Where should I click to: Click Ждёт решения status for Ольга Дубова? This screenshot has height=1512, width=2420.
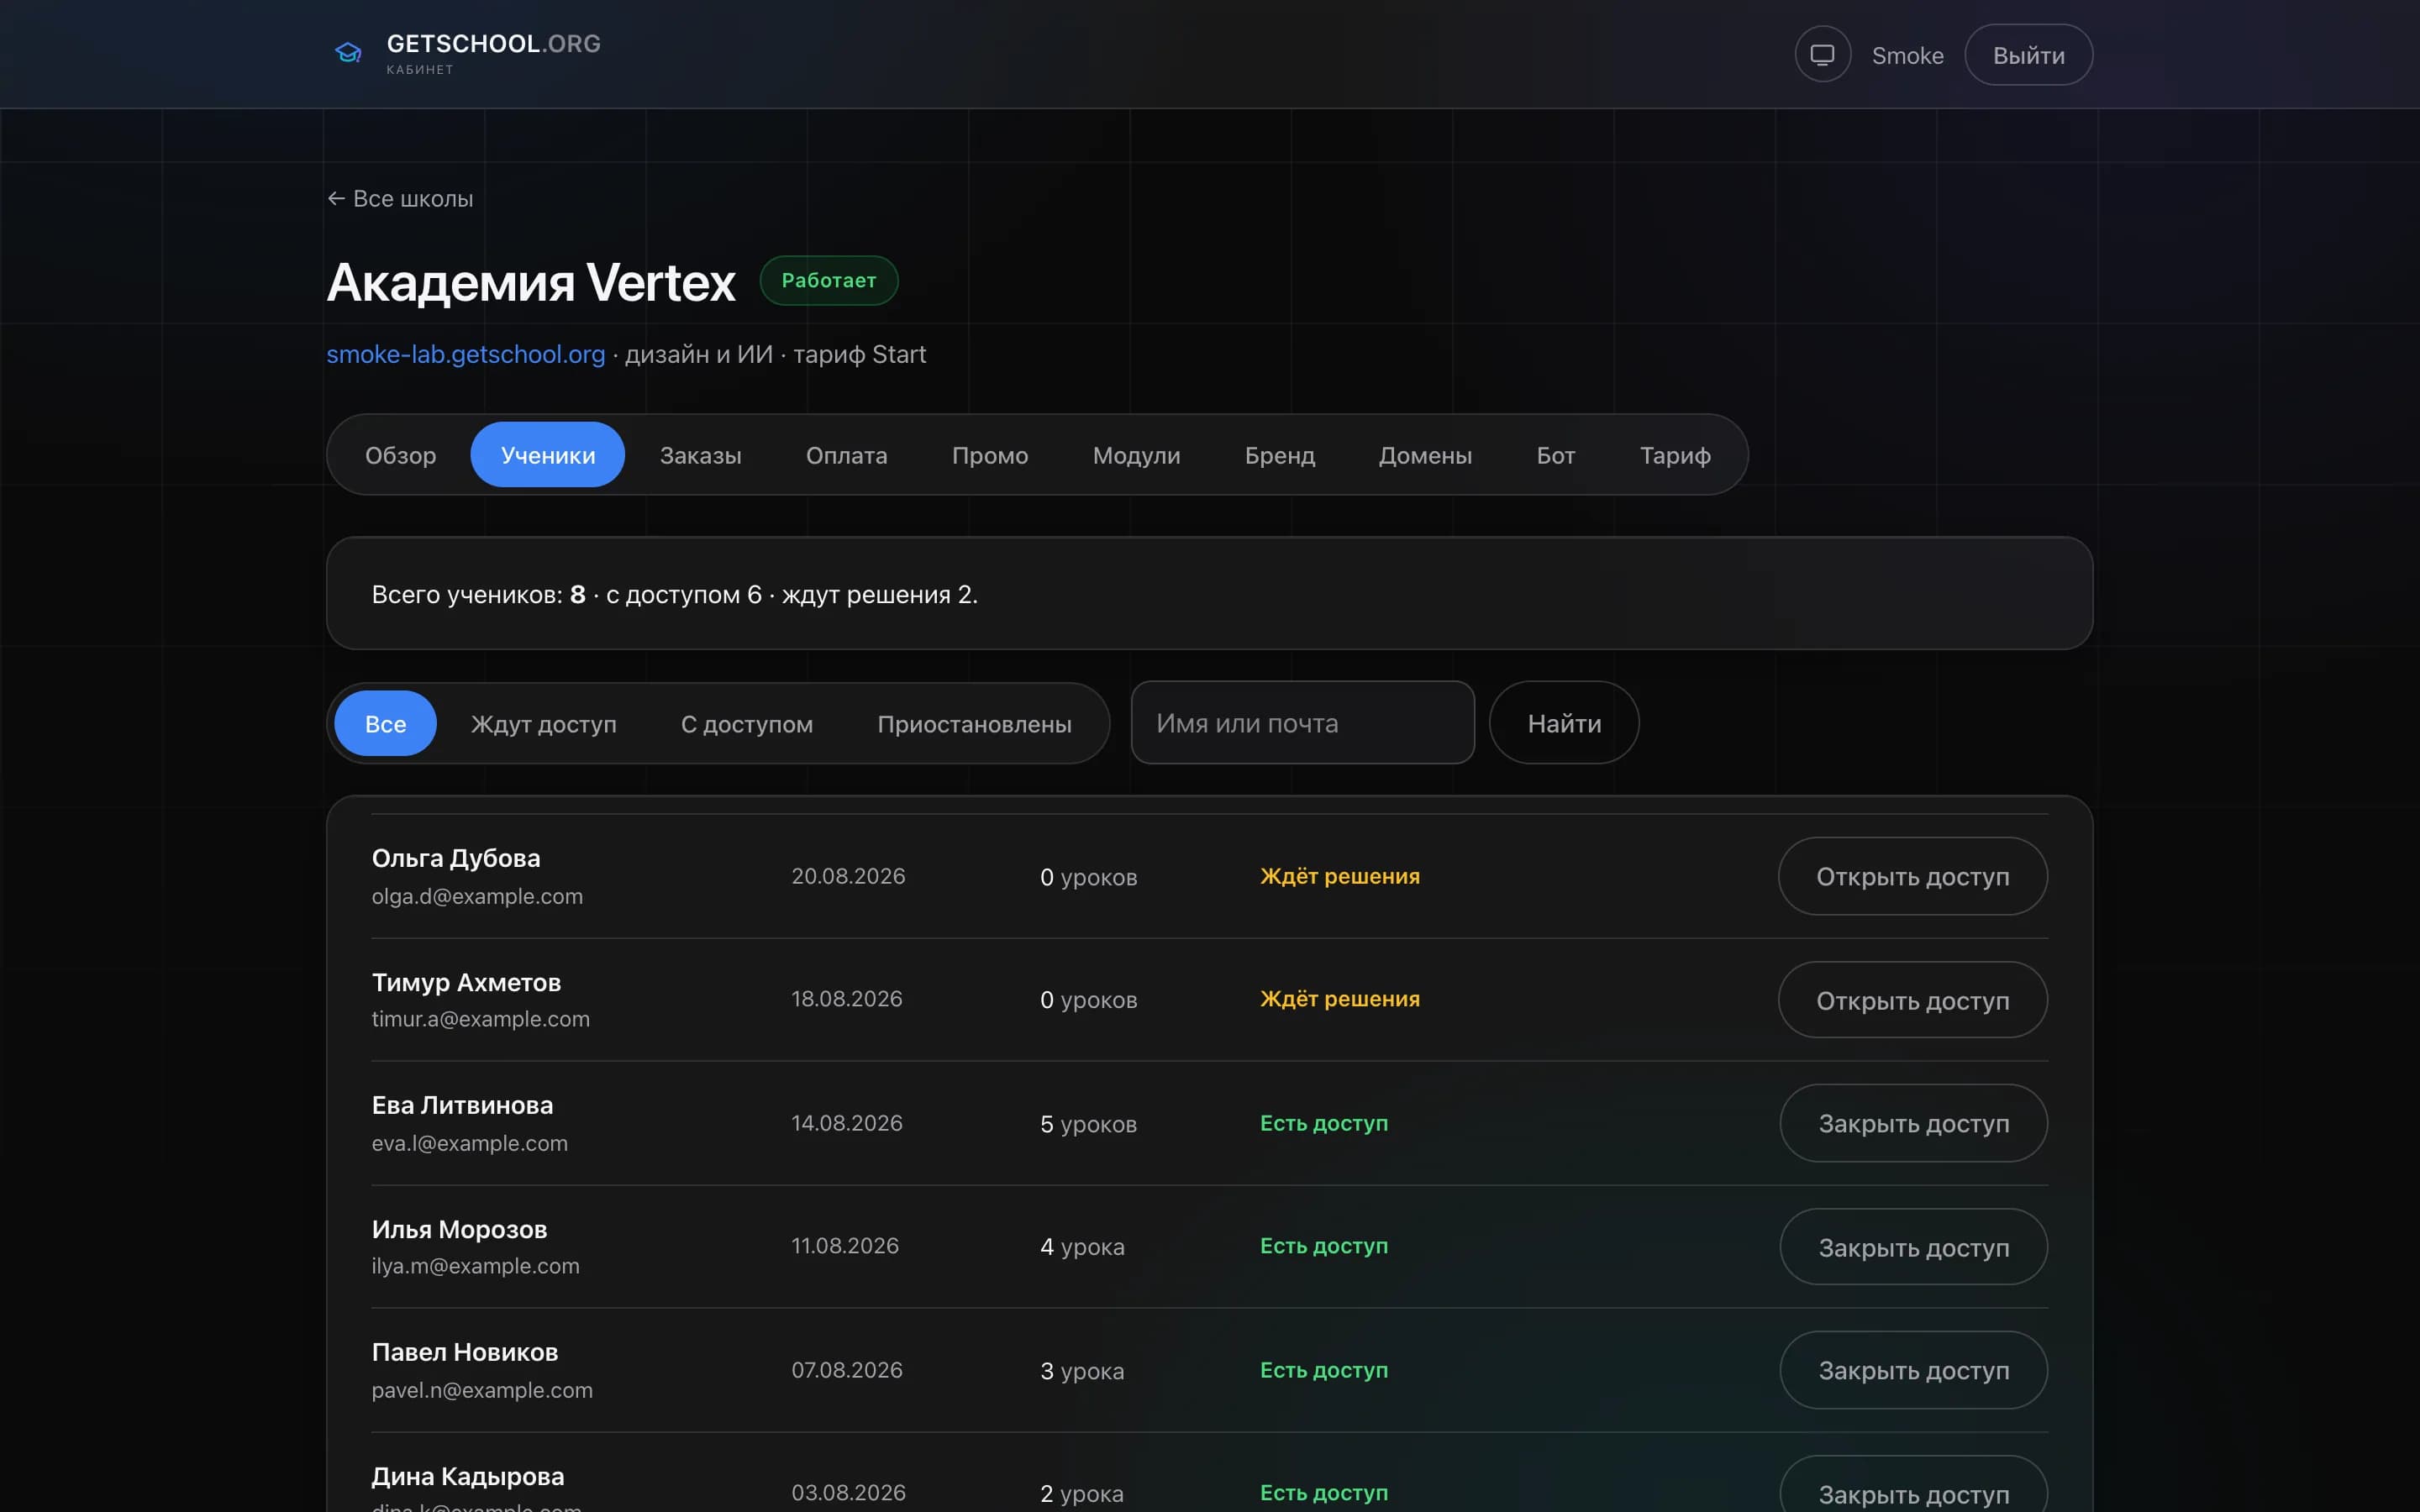click(1340, 876)
